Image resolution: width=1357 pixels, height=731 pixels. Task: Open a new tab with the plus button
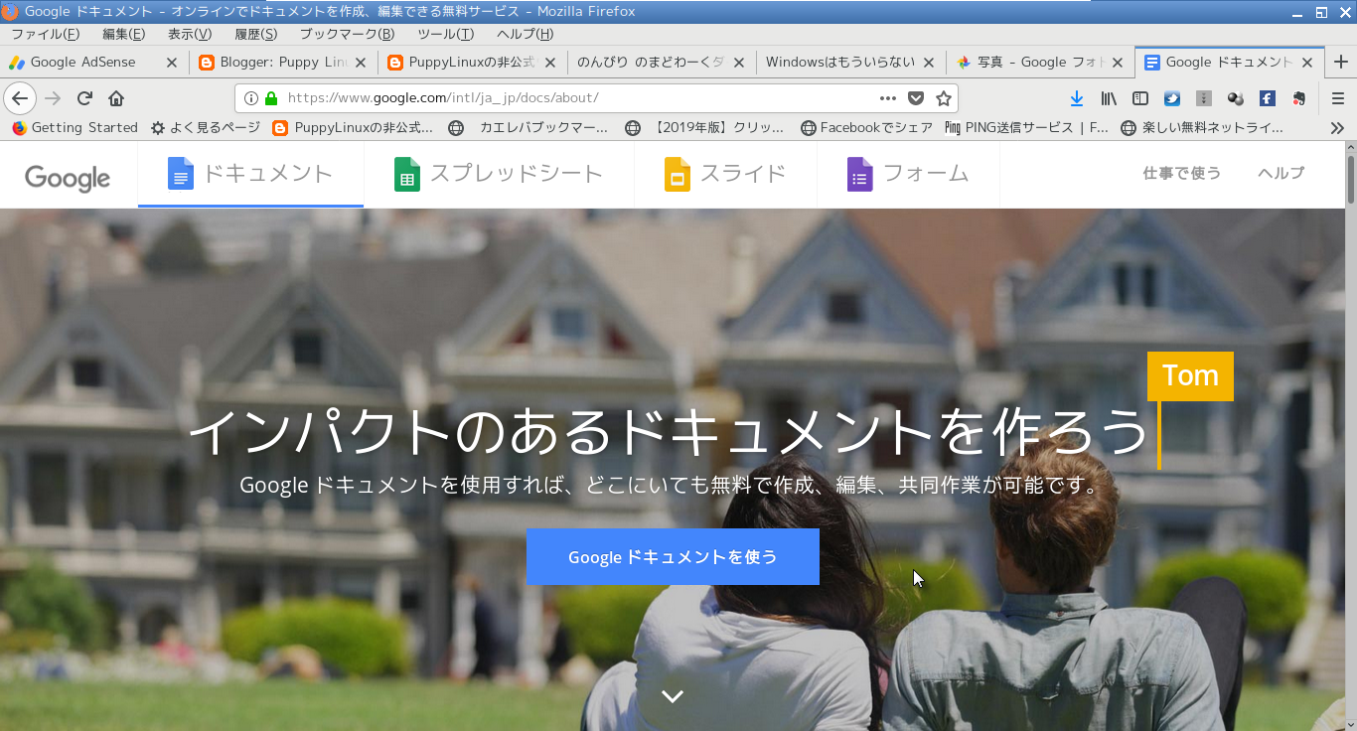(x=1341, y=62)
